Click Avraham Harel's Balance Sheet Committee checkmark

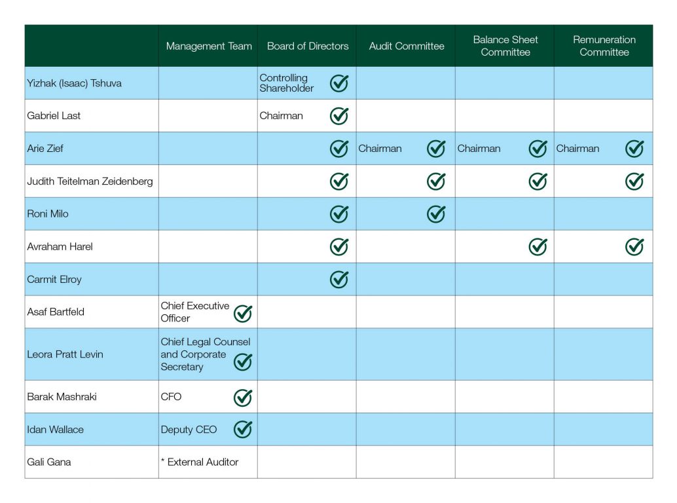(x=538, y=246)
